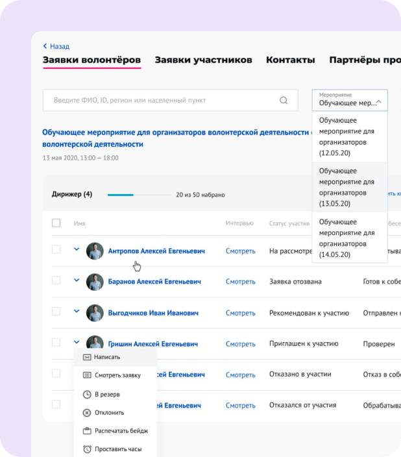Click the ФИО, ID search input field
Screen dimensions: 401x457
coord(159,101)
